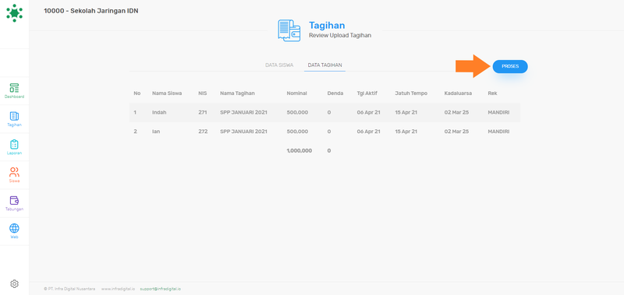Click the 500,000 nominal in Indah's row
This screenshot has width=624, height=295.
pos(297,112)
